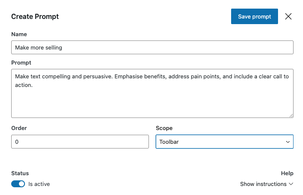
Task: Click the Save prompt button
Action: pyautogui.click(x=254, y=16)
